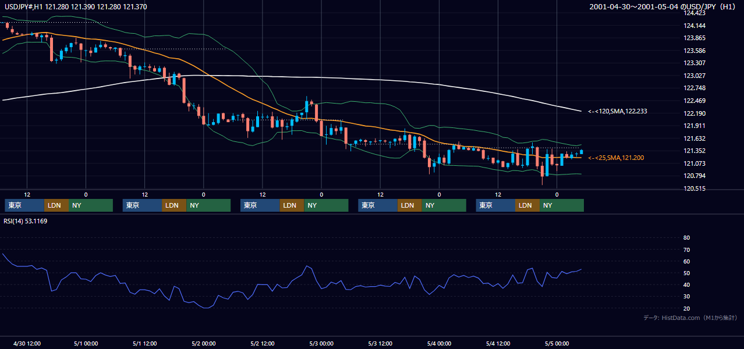744x349 pixels.
Task: Select the 25 SMA label reading 121.200
Action: [x=616, y=158]
